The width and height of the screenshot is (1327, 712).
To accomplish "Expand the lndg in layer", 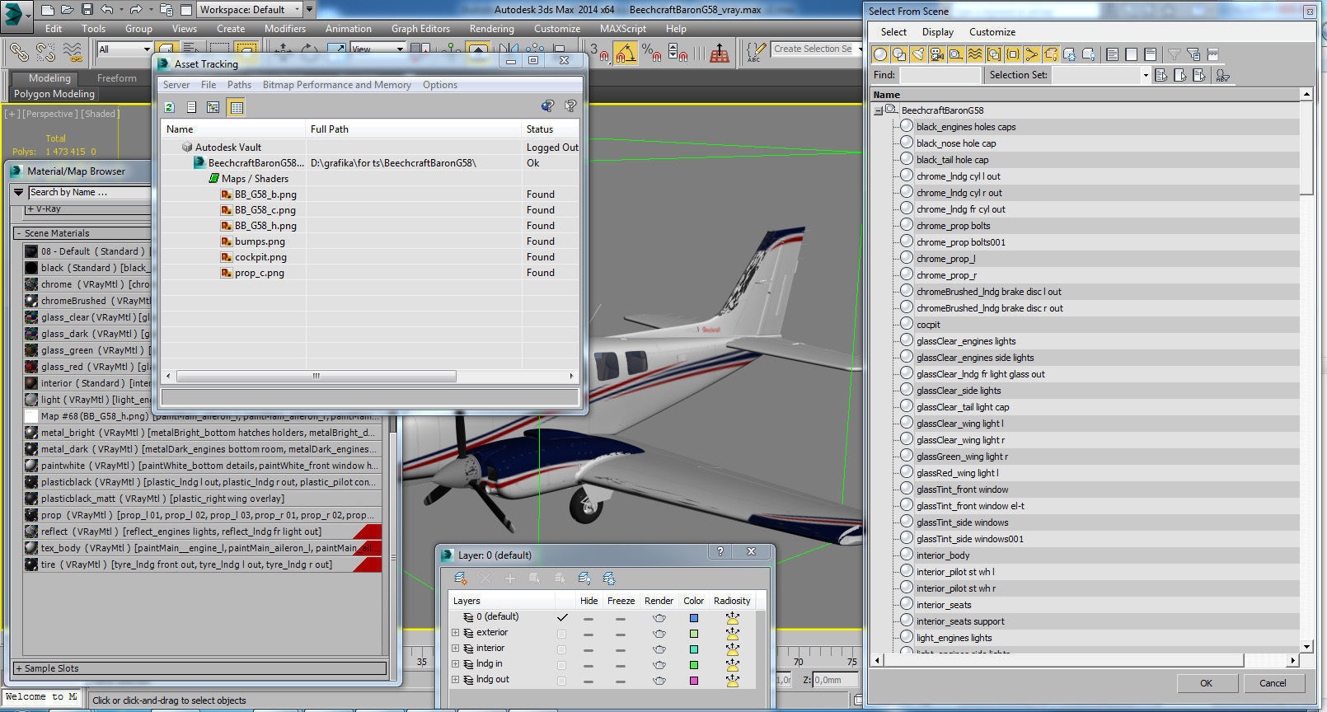I will (x=455, y=664).
